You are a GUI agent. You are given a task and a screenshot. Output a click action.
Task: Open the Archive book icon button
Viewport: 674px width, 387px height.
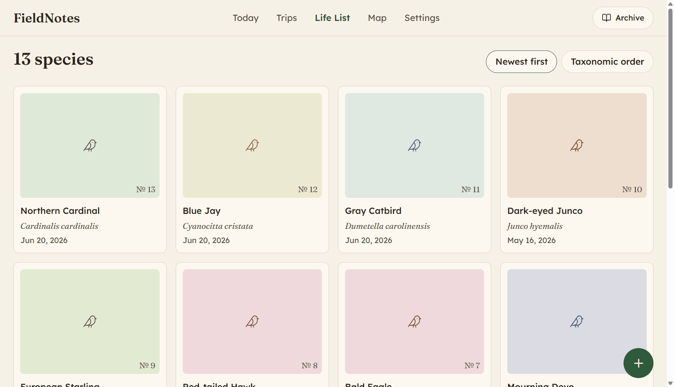[x=623, y=18]
